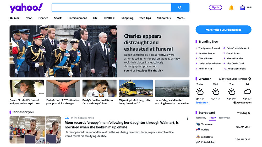Open the COVID-19 section

click(x=110, y=18)
